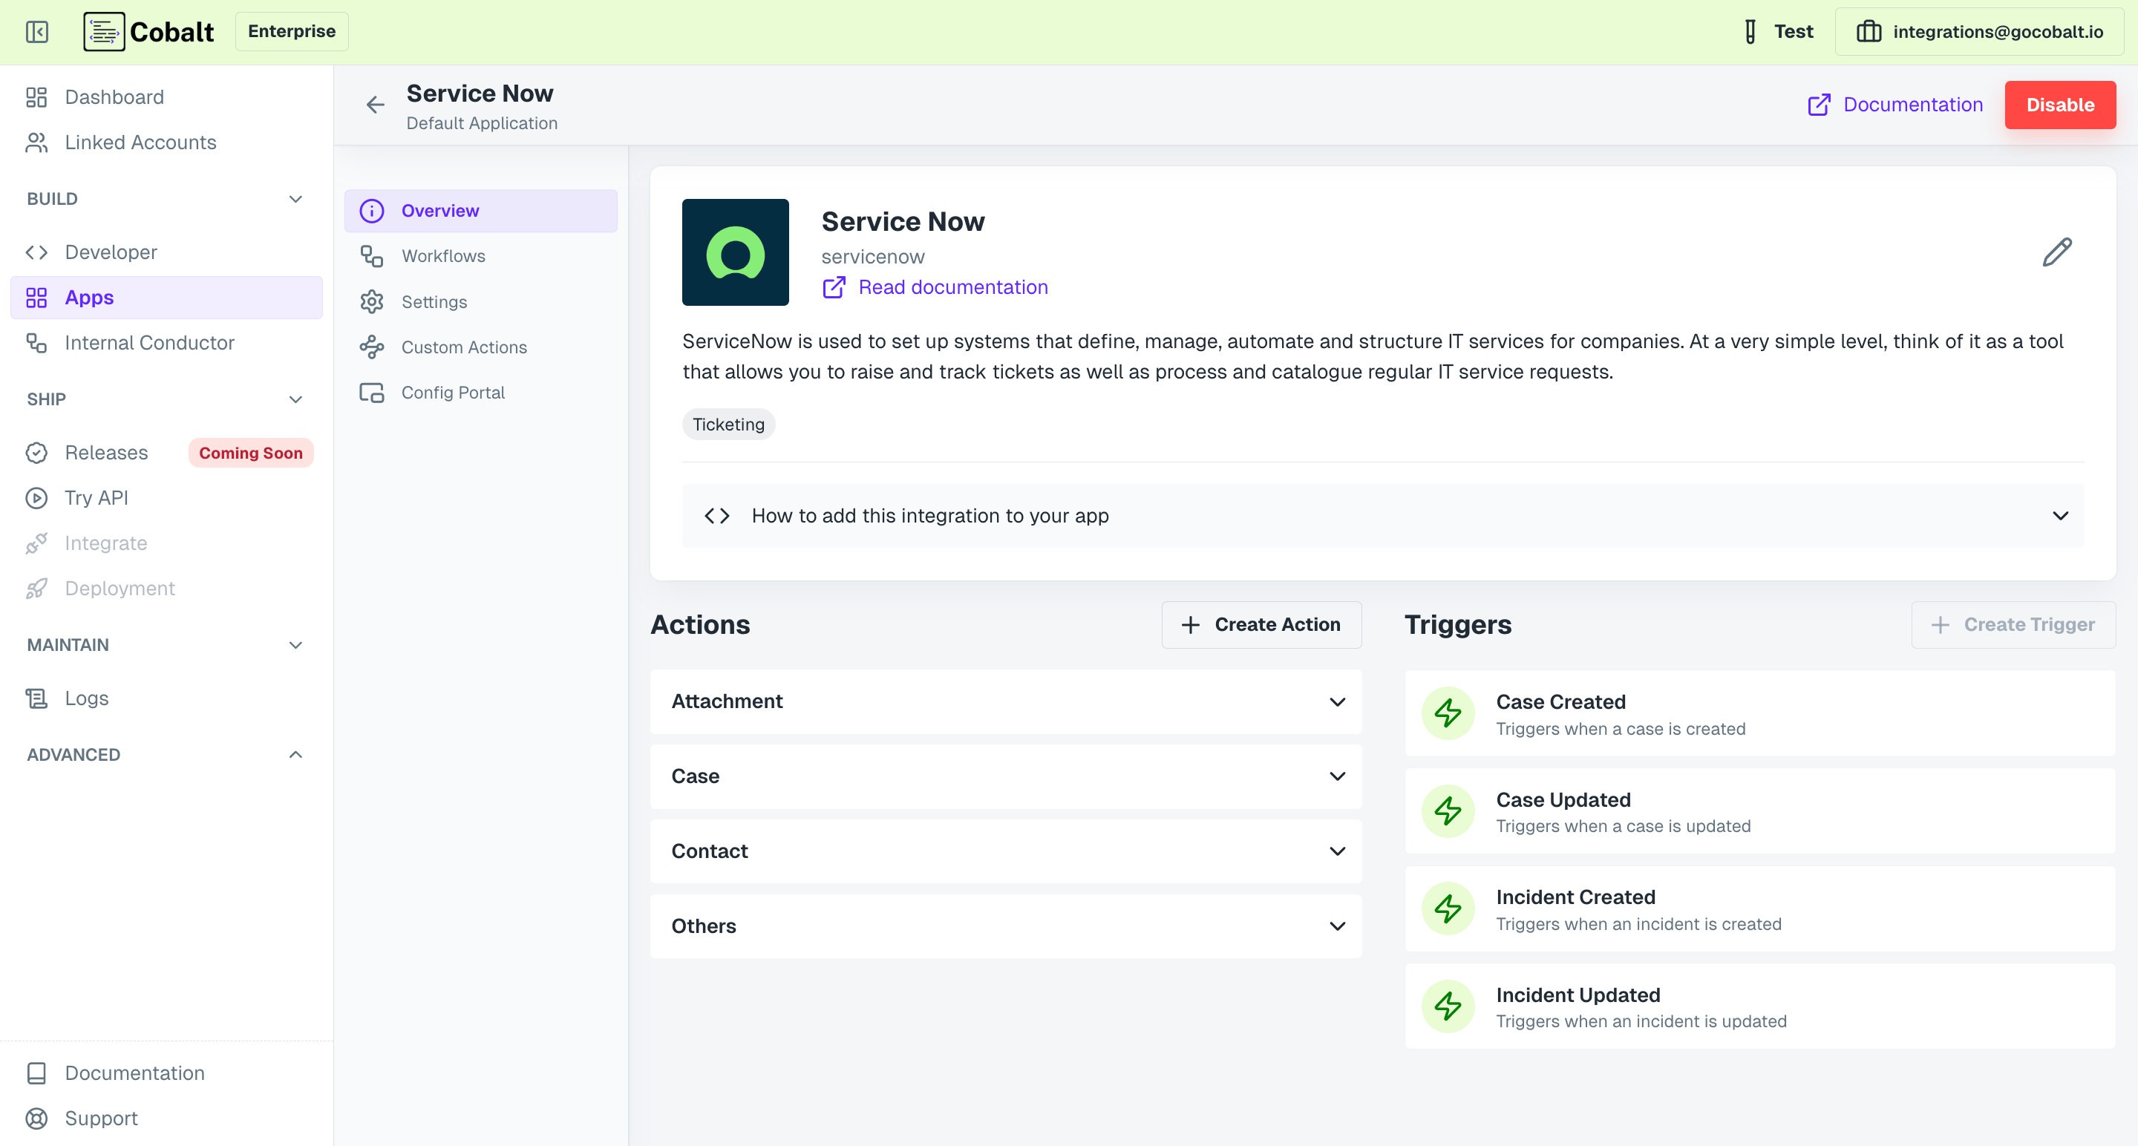The width and height of the screenshot is (2138, 1146).
Task: Open the Config Portal tab
Action: click(x=480, y=393)
